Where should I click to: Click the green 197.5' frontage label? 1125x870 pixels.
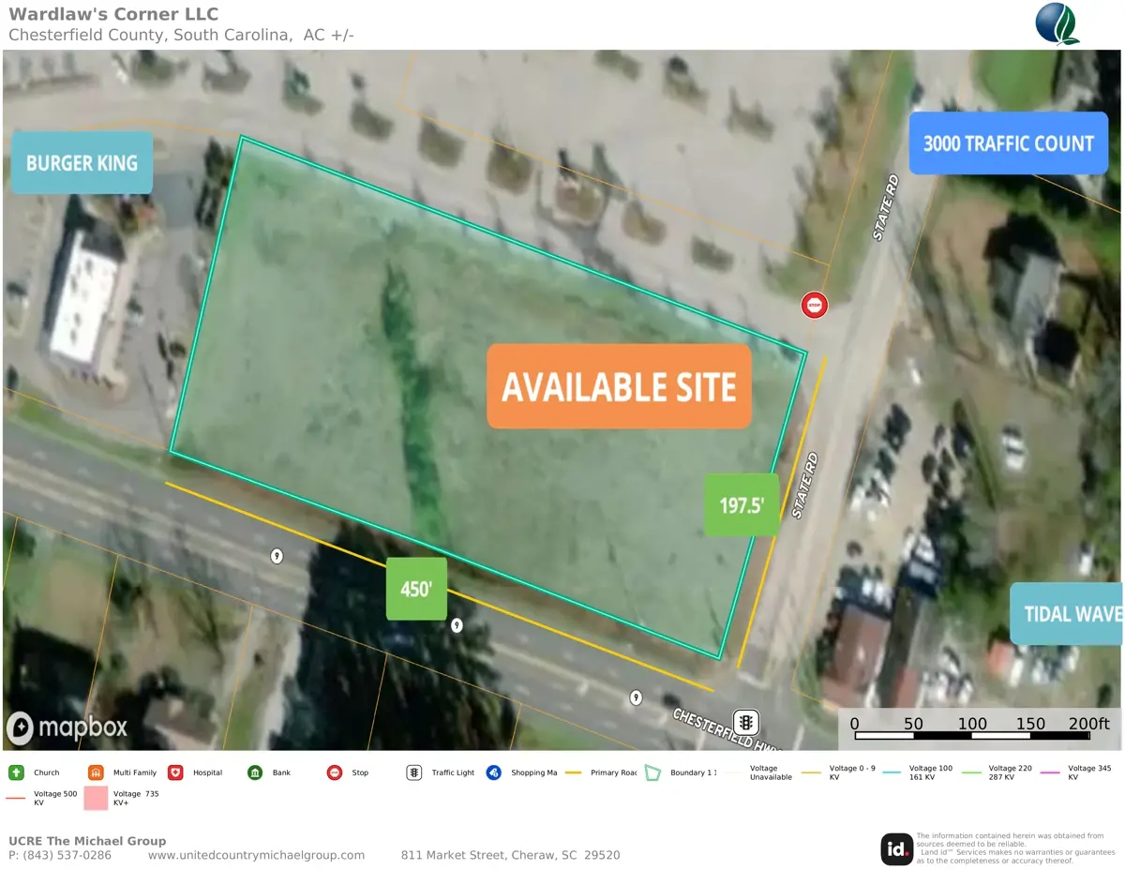click(742, 504)
